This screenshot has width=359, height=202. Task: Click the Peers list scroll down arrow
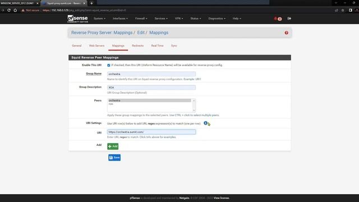tap(194, 111)
